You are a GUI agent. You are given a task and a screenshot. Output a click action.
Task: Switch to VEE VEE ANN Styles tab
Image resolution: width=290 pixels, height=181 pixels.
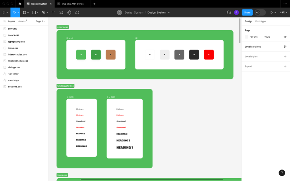point(73,4)
